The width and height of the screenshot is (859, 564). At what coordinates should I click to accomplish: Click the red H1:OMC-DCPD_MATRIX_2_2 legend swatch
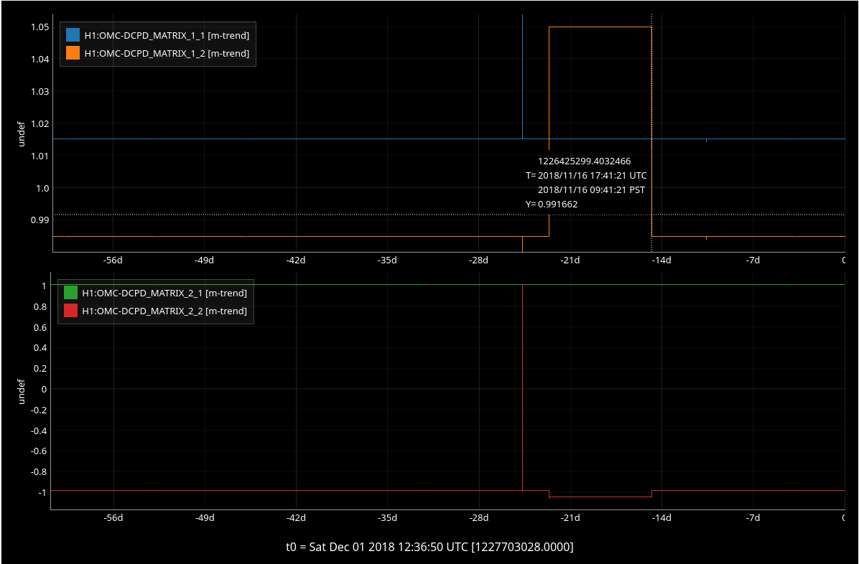coord(70,311)
